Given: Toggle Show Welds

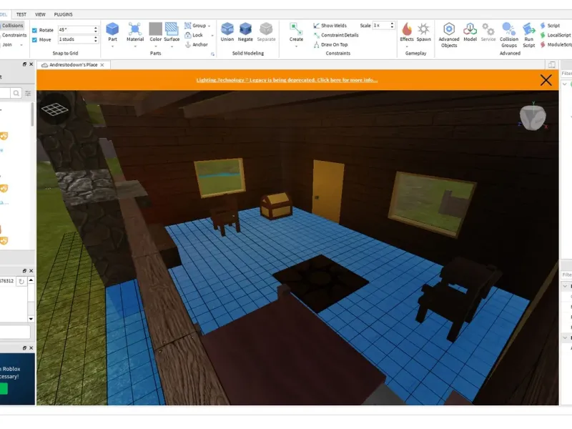Looking at the screenshot, I should coord(330,26).
